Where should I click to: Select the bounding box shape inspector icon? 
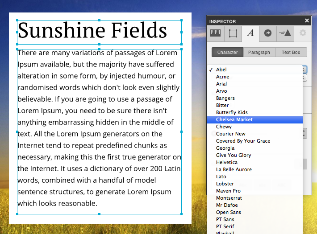[233, 33]
